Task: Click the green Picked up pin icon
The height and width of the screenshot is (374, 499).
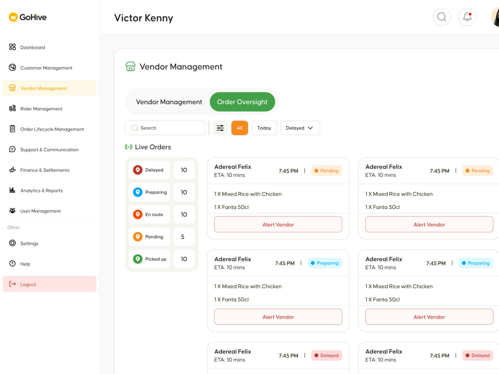Action: click(x=138, y=259)
